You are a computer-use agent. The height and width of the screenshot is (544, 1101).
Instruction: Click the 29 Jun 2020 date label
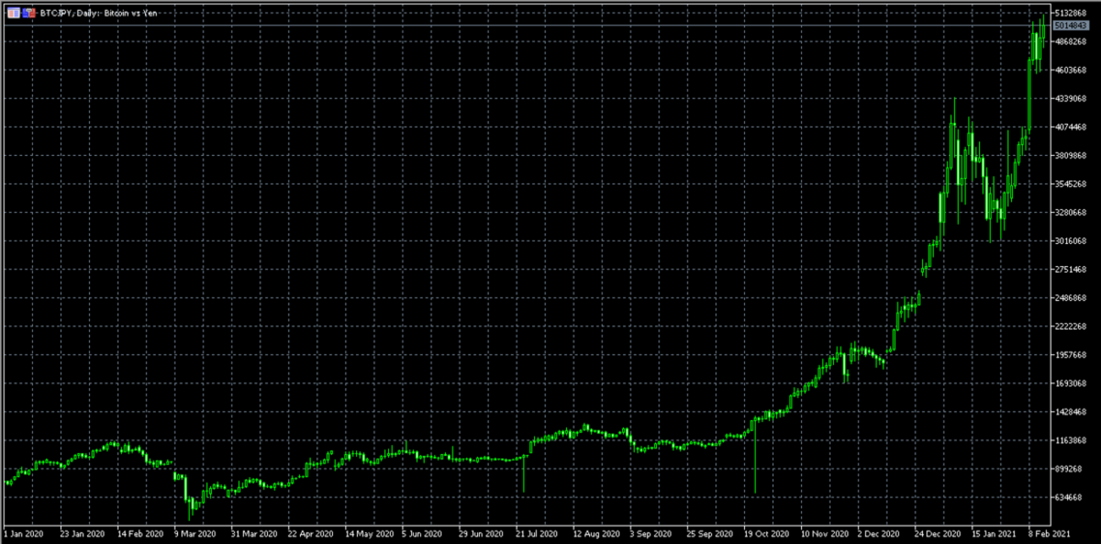481,535
